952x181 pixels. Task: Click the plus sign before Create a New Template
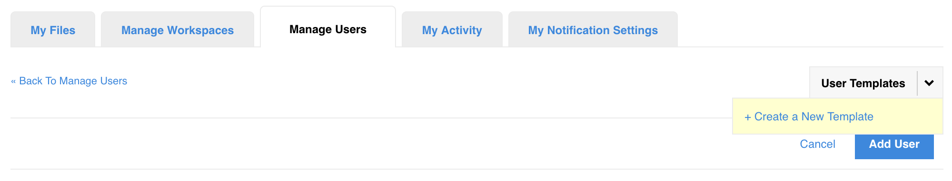click(748, 117)
